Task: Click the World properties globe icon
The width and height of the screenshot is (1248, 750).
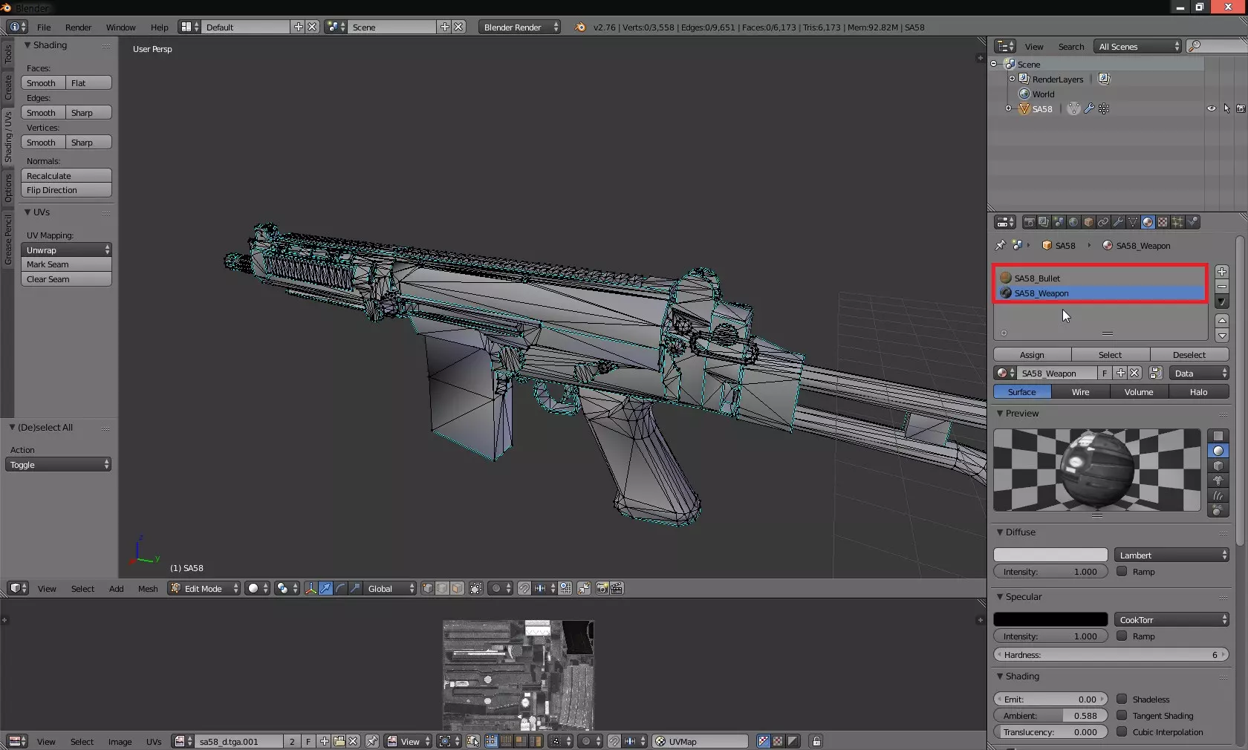Action: point(1073,222)
